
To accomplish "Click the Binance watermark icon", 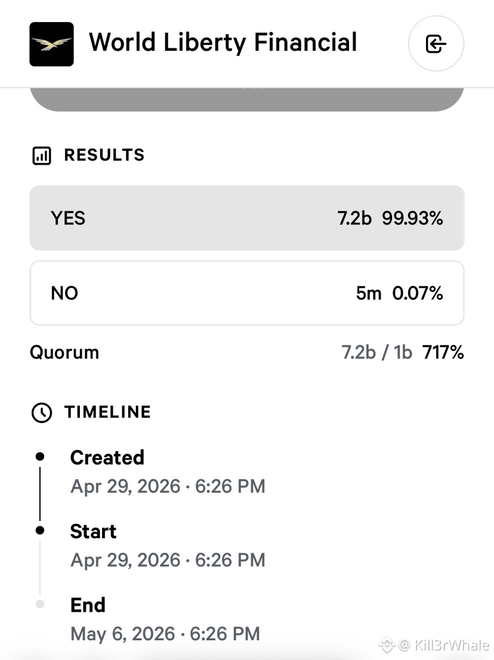I will click(x=387, y=645).
